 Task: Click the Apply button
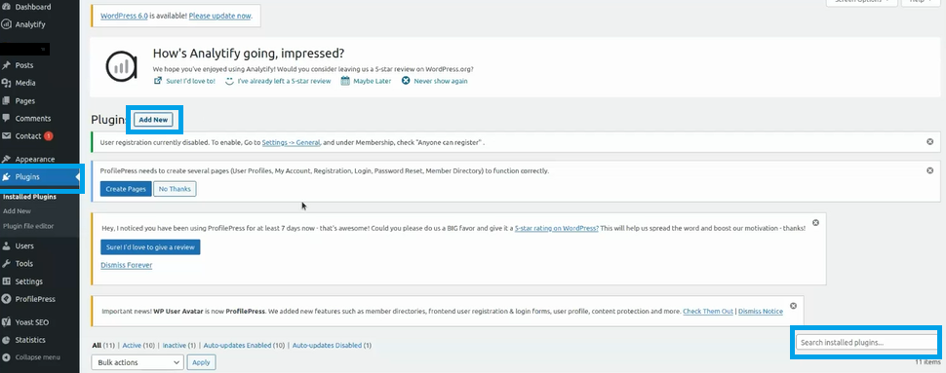(202, 362)
